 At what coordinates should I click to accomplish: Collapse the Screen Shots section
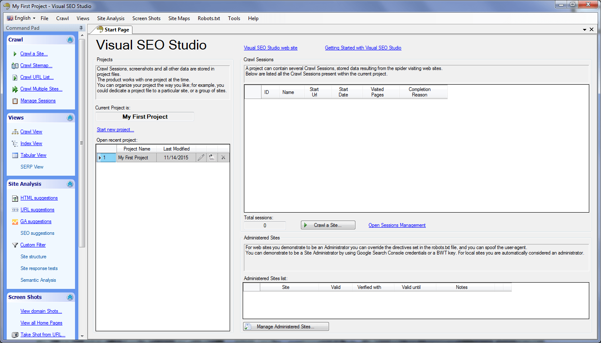[70, 297]
